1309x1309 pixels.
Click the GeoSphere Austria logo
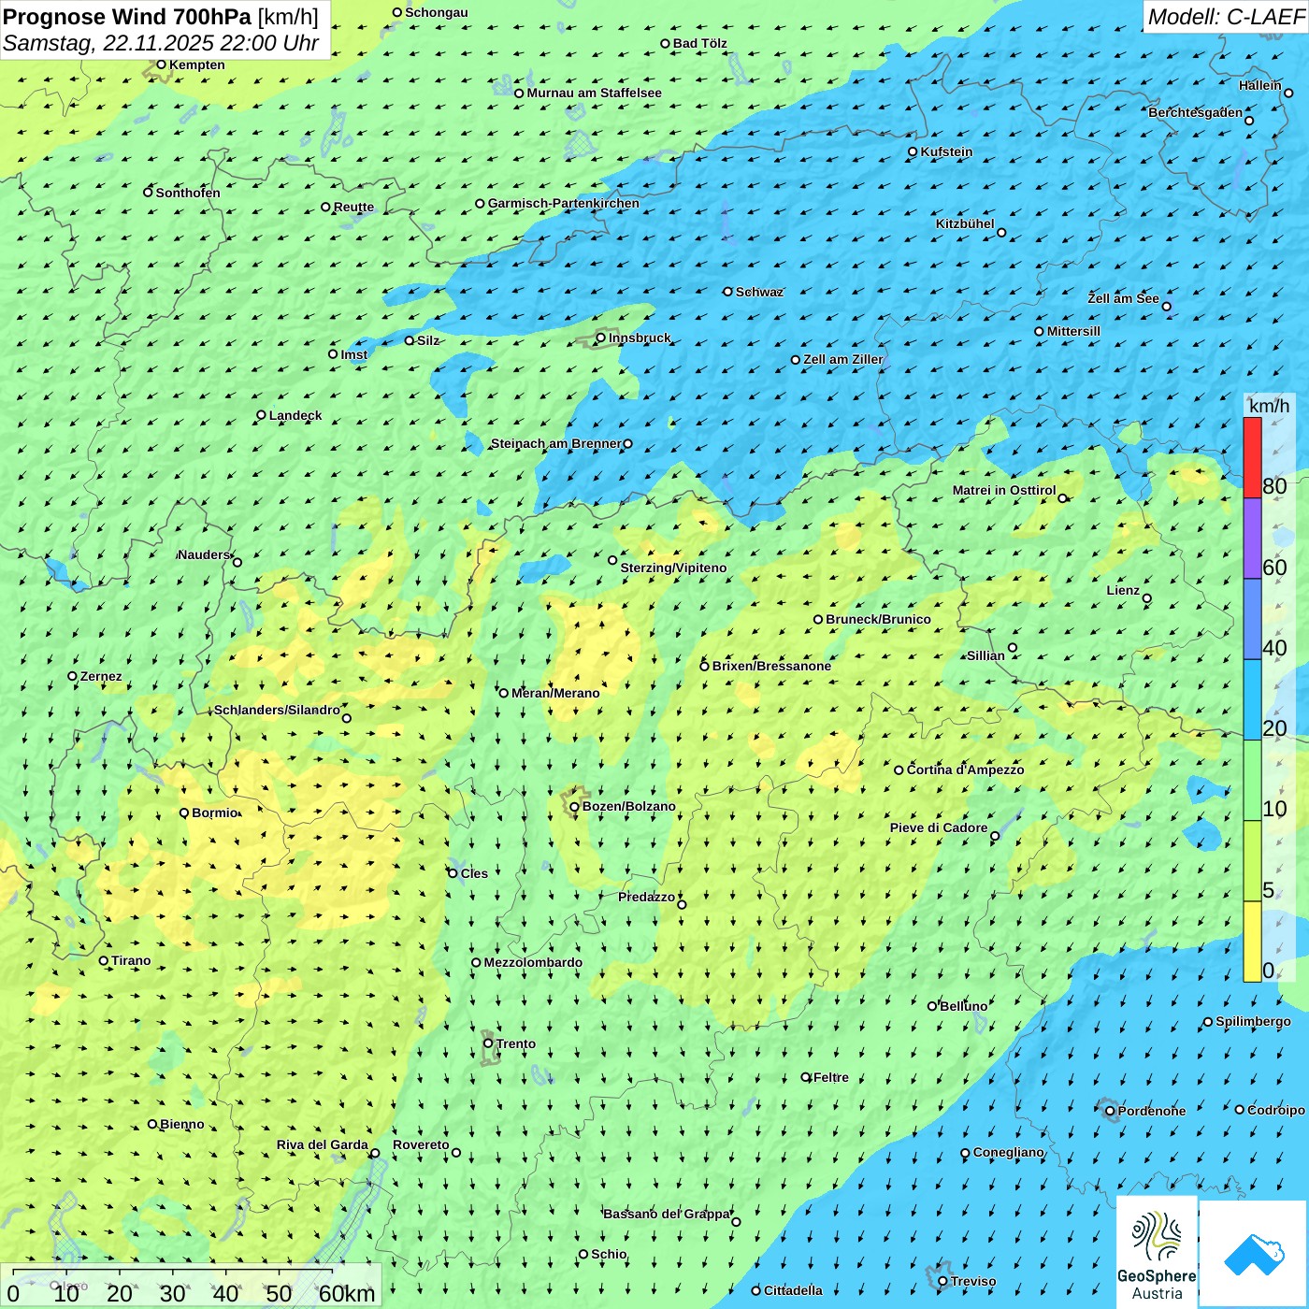point(1157,1251)
